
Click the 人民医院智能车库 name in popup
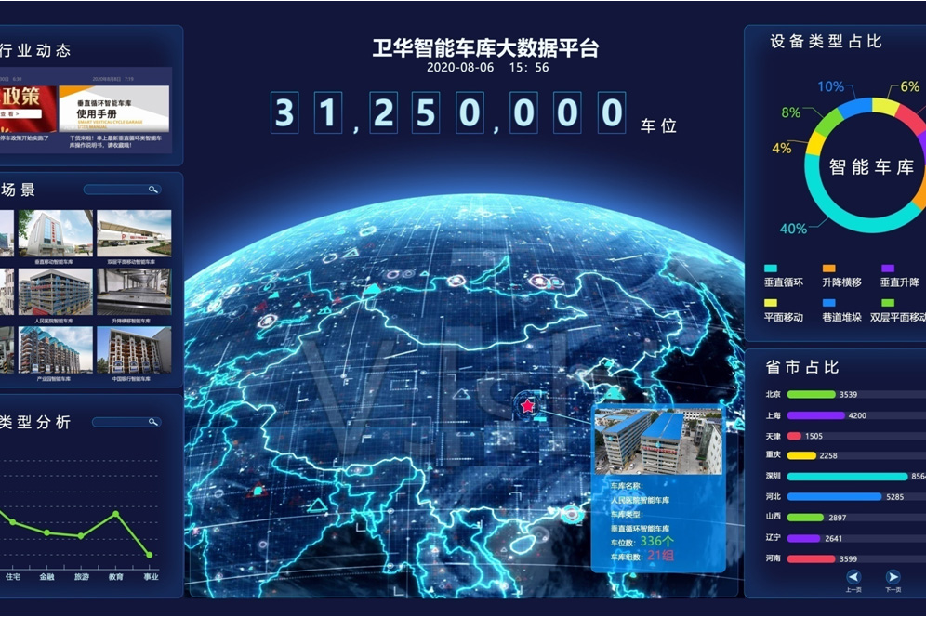641,500
